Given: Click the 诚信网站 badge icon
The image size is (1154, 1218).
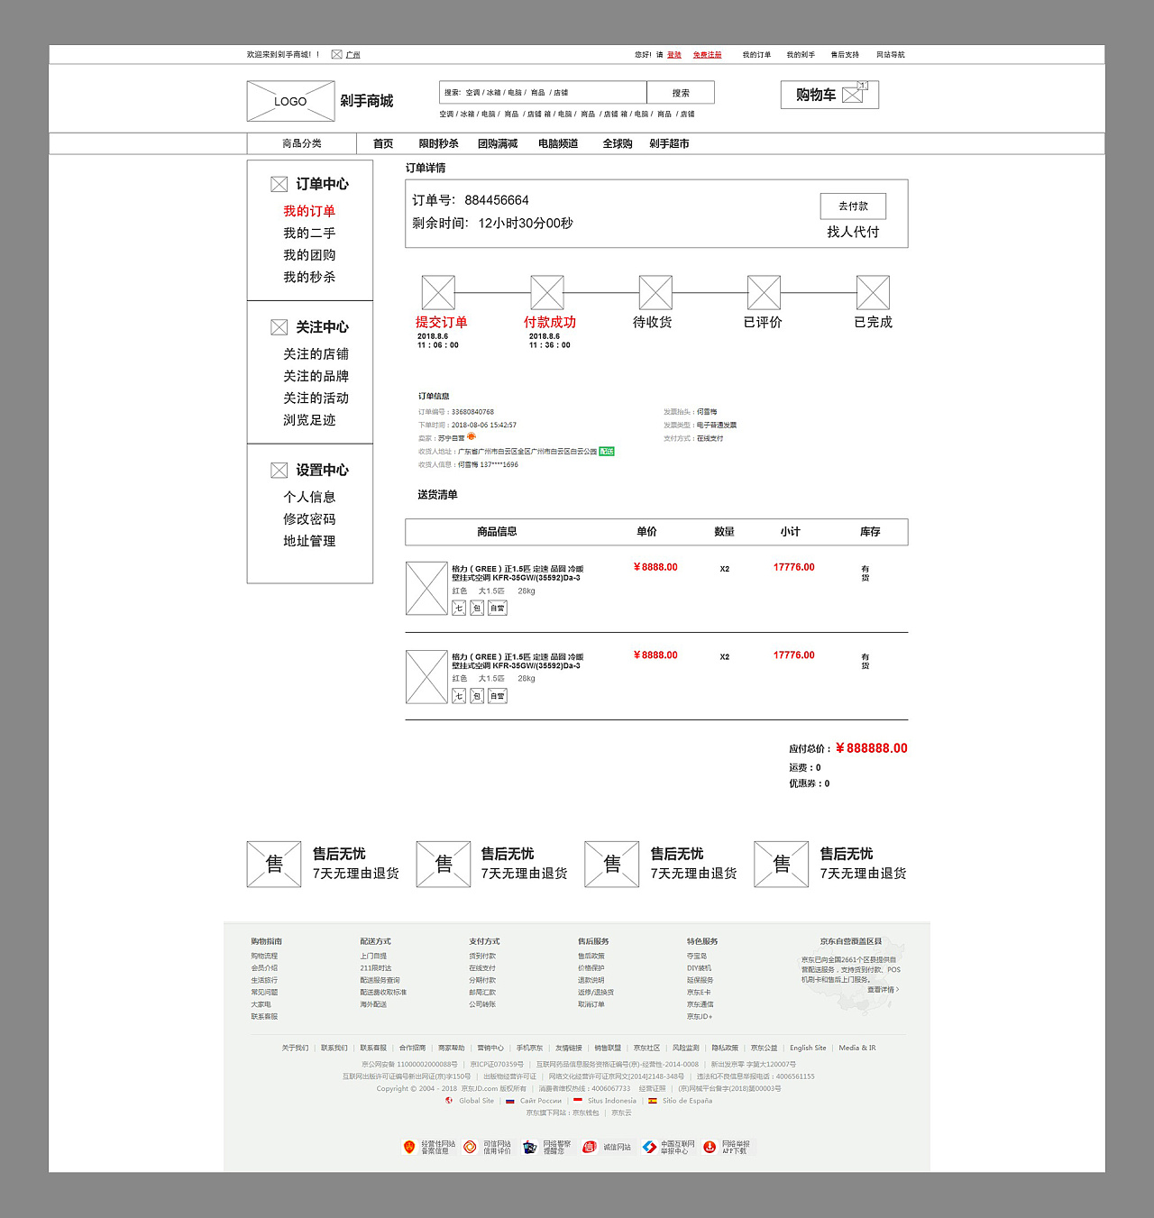Looking at the screenshot, I should tap(590, 1147).
